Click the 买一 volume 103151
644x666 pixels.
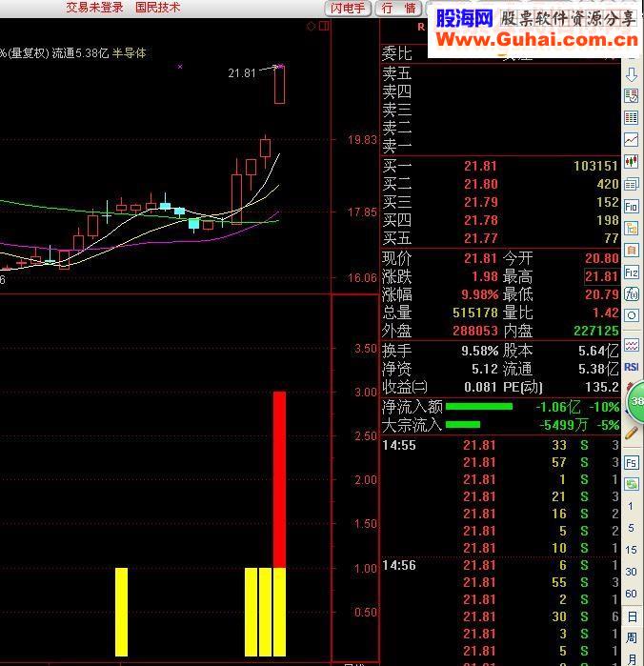coord(595,166)
